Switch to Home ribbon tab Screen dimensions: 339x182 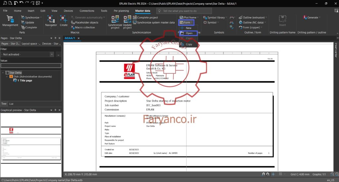(18, 11)
